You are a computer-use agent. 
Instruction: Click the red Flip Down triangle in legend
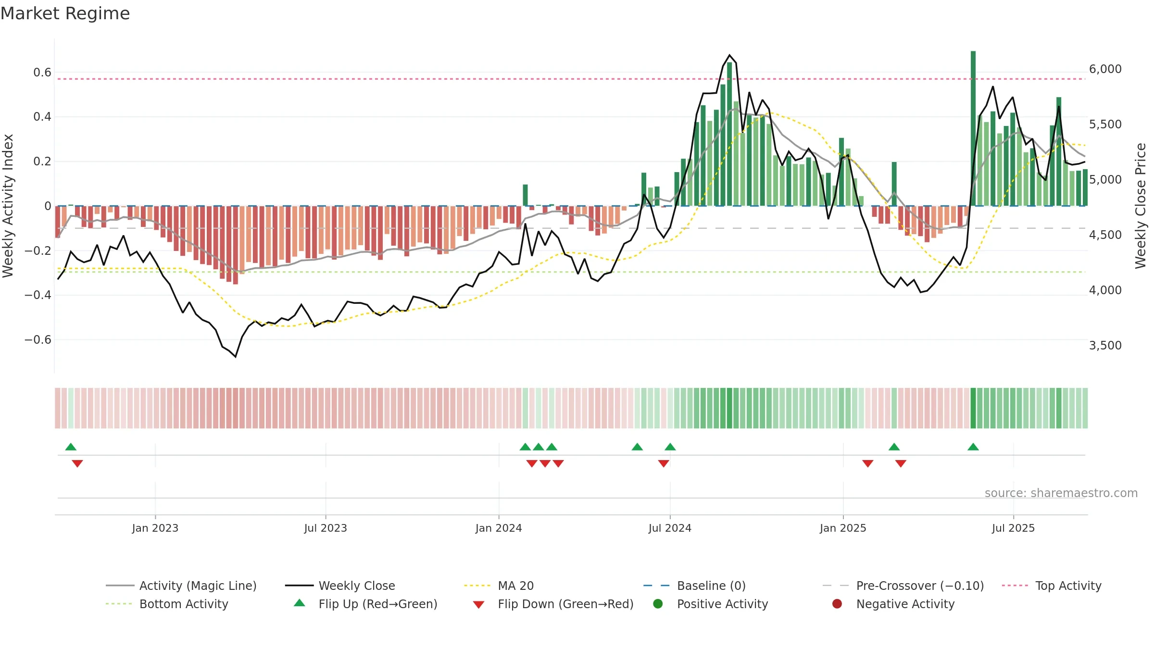478,605
